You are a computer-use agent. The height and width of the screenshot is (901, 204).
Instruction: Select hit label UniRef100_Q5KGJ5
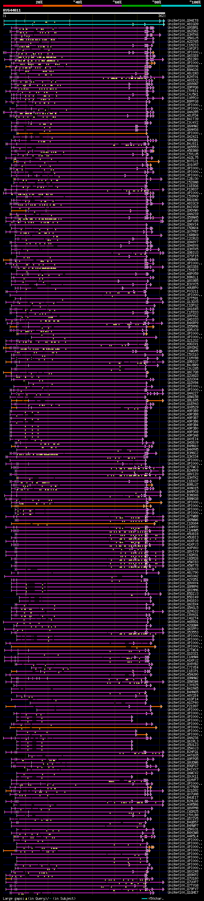click(183, 38)
